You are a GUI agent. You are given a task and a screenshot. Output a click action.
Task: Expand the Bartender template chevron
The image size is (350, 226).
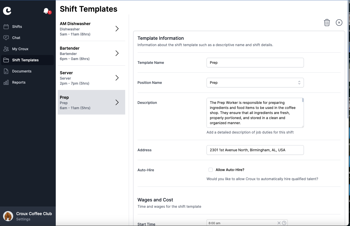pos(117,53)
